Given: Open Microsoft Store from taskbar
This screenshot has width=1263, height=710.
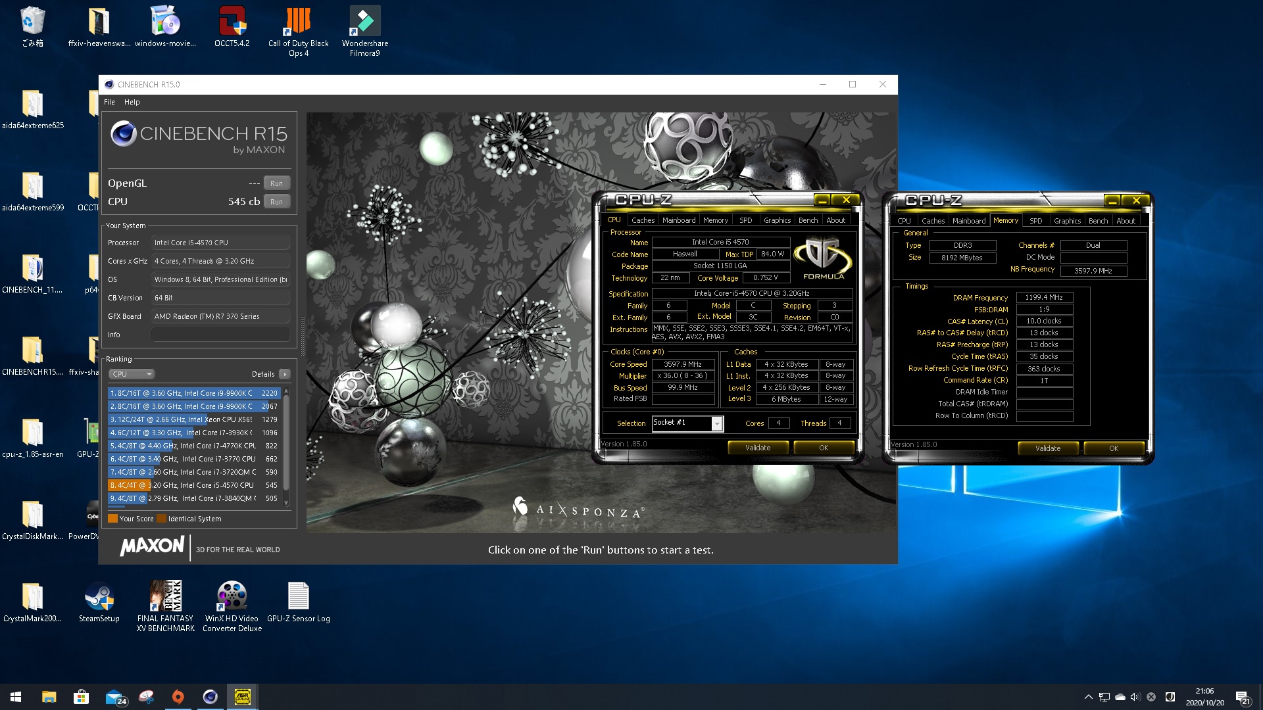Looking at the screenshot, I should 81,697.
